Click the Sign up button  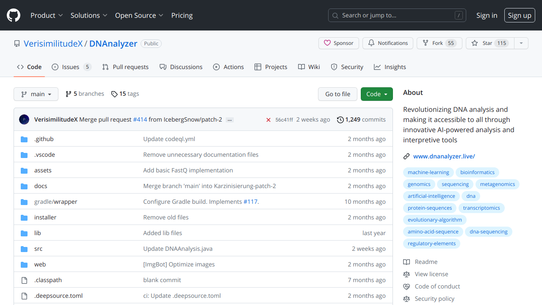520,15
